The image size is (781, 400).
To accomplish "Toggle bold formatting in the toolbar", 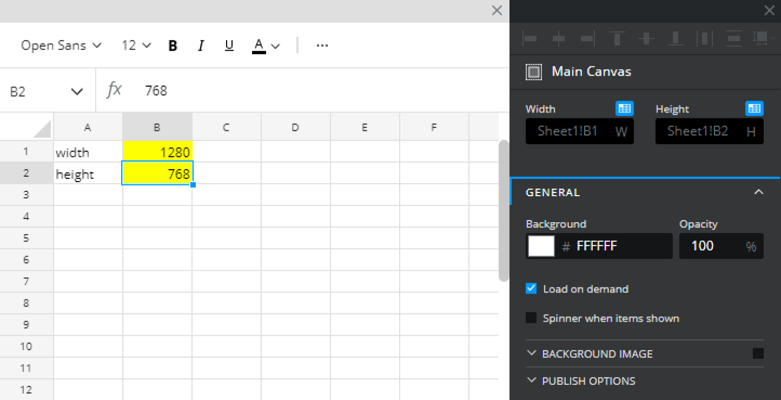I will tap(173, 46).
